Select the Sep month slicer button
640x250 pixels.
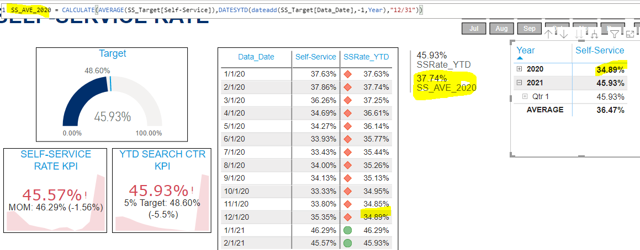[530, 29]
